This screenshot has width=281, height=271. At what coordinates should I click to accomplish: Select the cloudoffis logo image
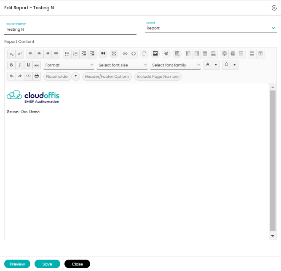33,97
